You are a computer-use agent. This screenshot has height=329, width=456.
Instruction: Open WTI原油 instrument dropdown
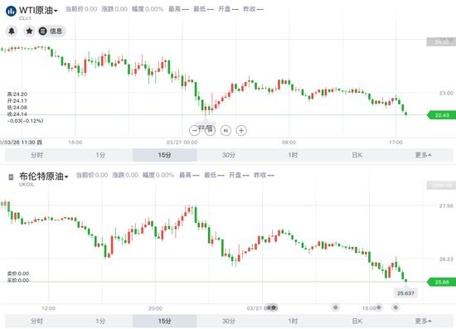click(38, 11)
